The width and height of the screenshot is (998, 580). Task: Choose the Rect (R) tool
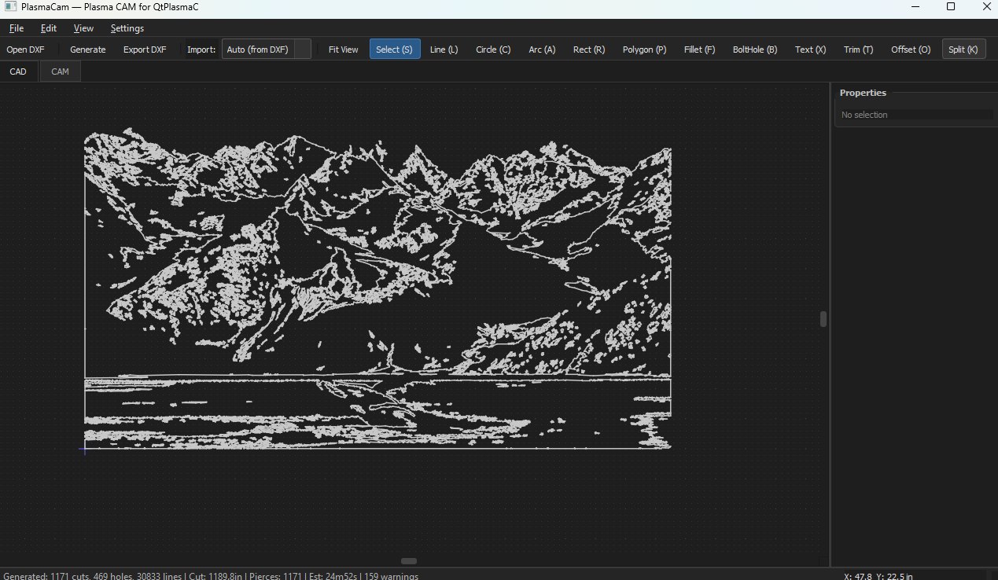589,50
